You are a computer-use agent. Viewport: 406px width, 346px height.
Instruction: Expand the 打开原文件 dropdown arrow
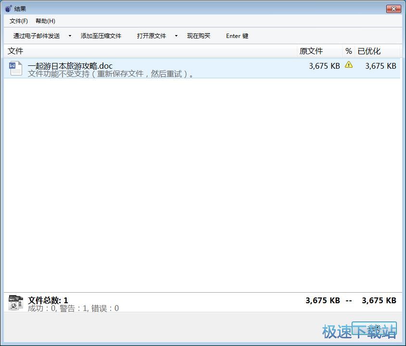(x=177, y=36)
